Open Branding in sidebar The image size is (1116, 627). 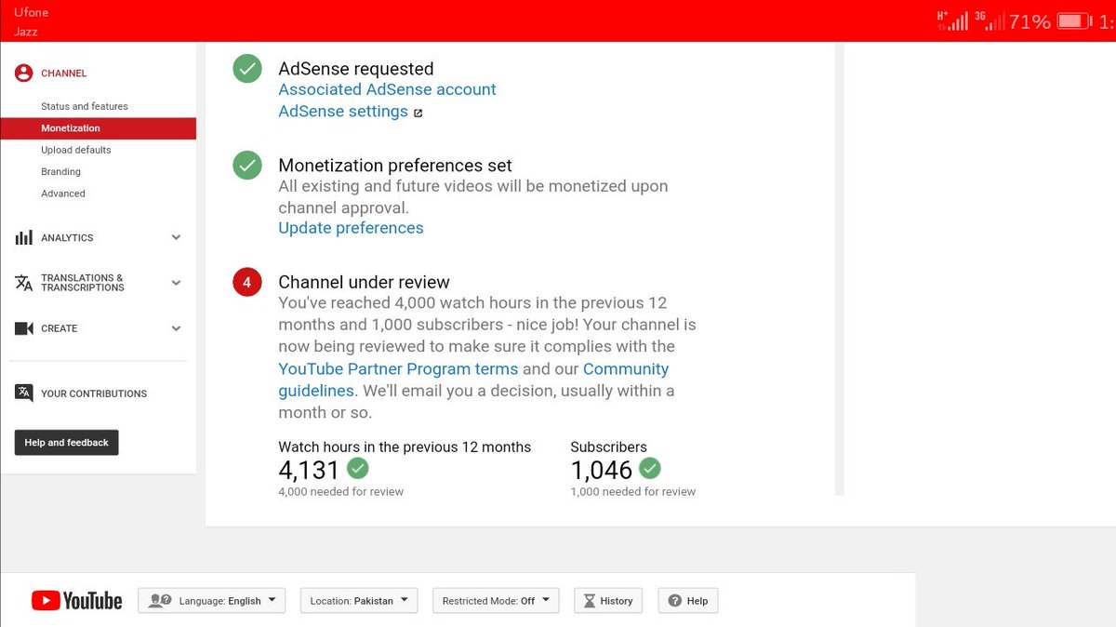[60, 172]
